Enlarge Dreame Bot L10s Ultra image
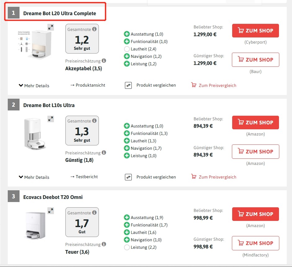 pyautogui.click(x=51, y=119)
